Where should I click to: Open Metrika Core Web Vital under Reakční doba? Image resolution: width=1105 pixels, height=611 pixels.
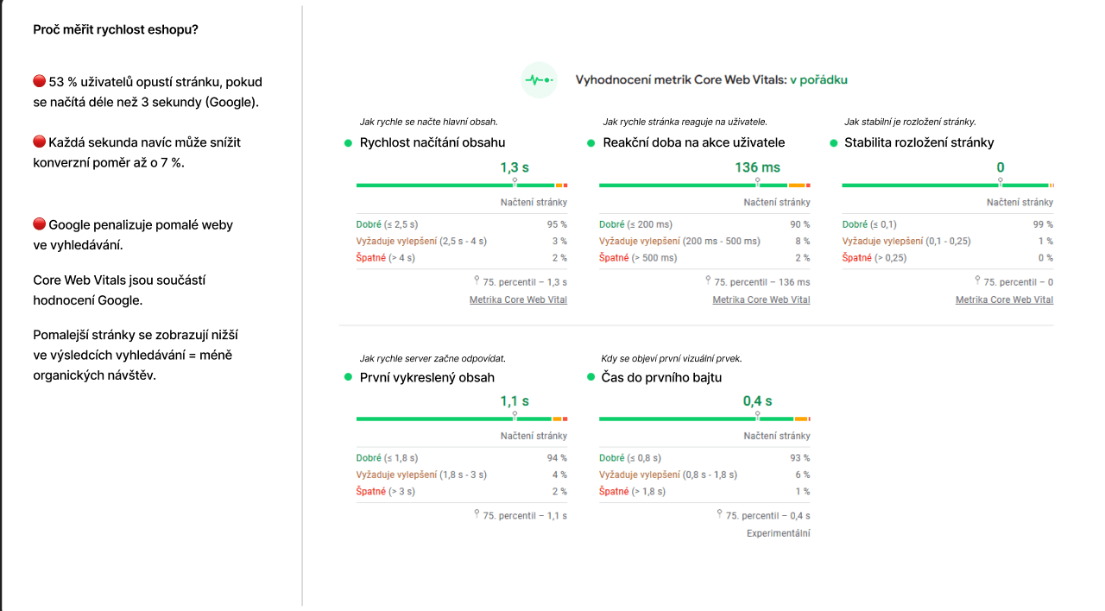point(761,299)
